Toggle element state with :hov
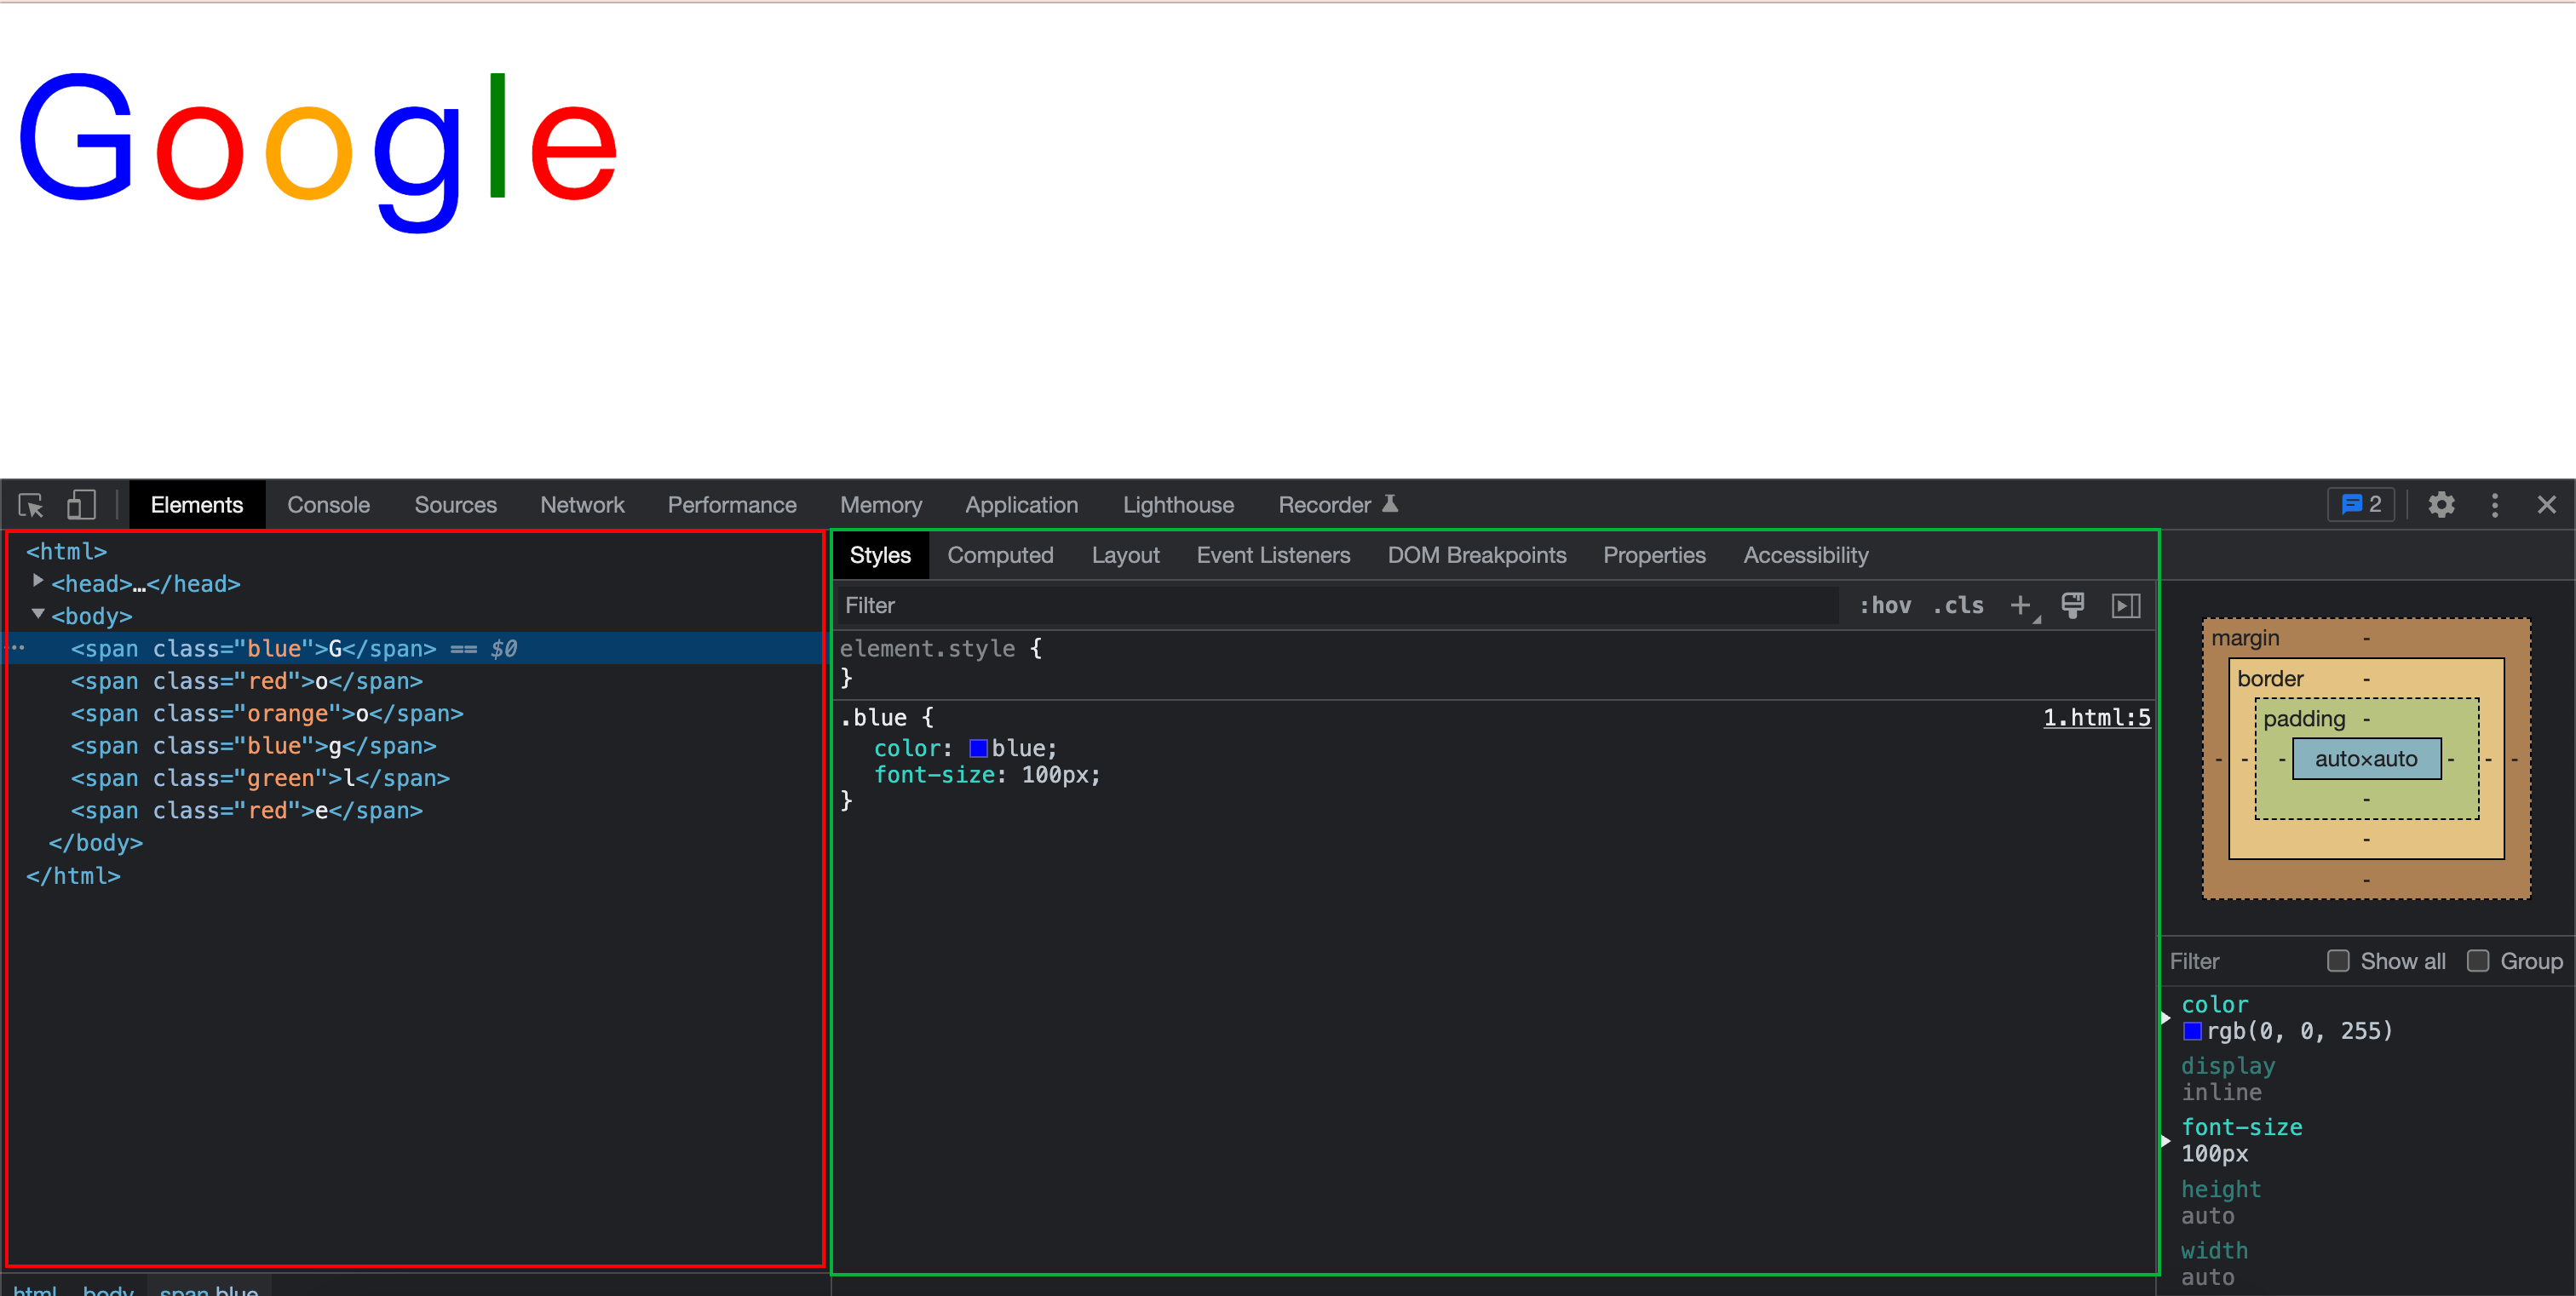The width and height of the screenshot is (2576, 1296). tap(1885, 605)
